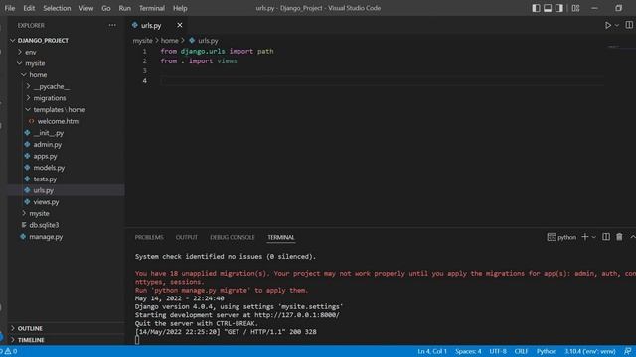
Task: Create new terminal plus icon
Action: pyautogui.click(x=585, y=237)
